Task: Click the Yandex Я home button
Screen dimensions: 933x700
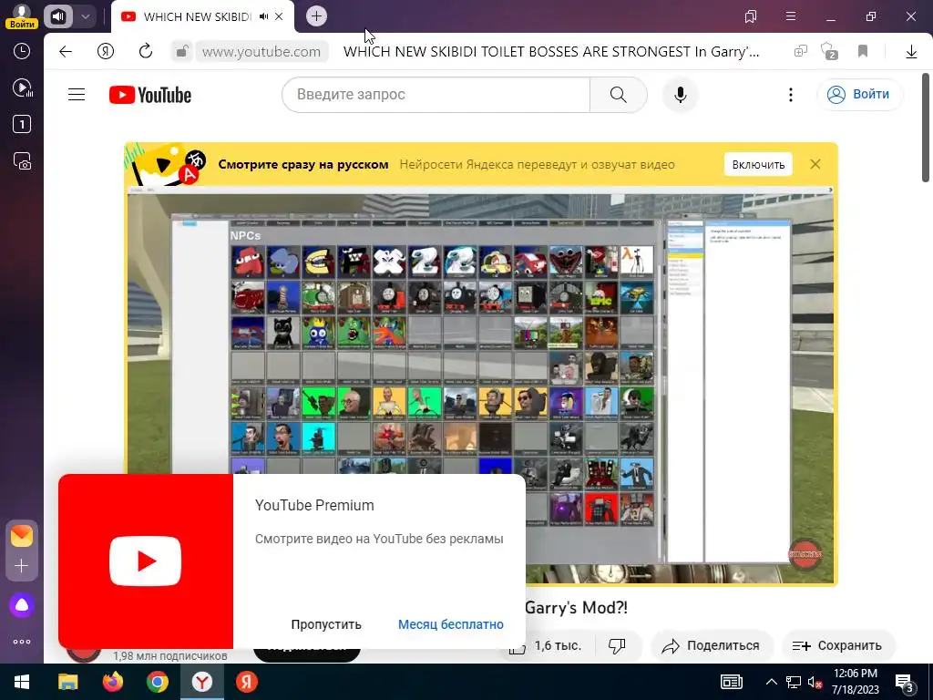Action: pyautogui.click(x=106, y=52)
